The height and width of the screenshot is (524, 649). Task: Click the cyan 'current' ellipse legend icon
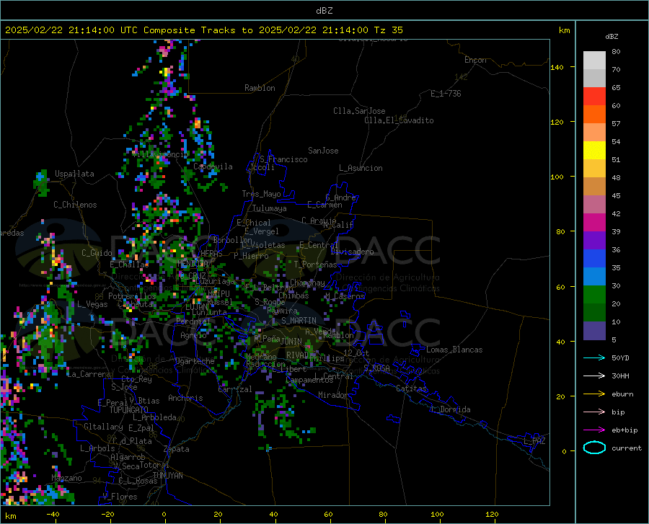(594, 448)
